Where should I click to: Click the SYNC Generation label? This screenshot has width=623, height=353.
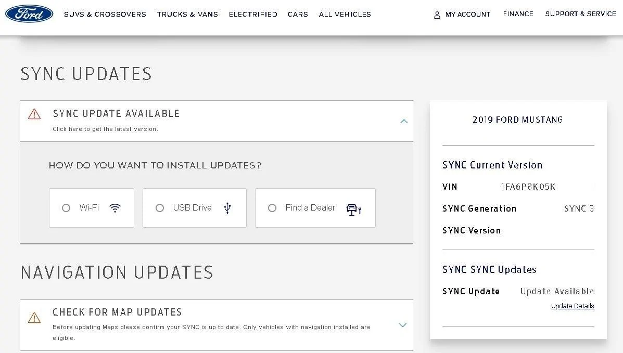click(x=479, y=208)
